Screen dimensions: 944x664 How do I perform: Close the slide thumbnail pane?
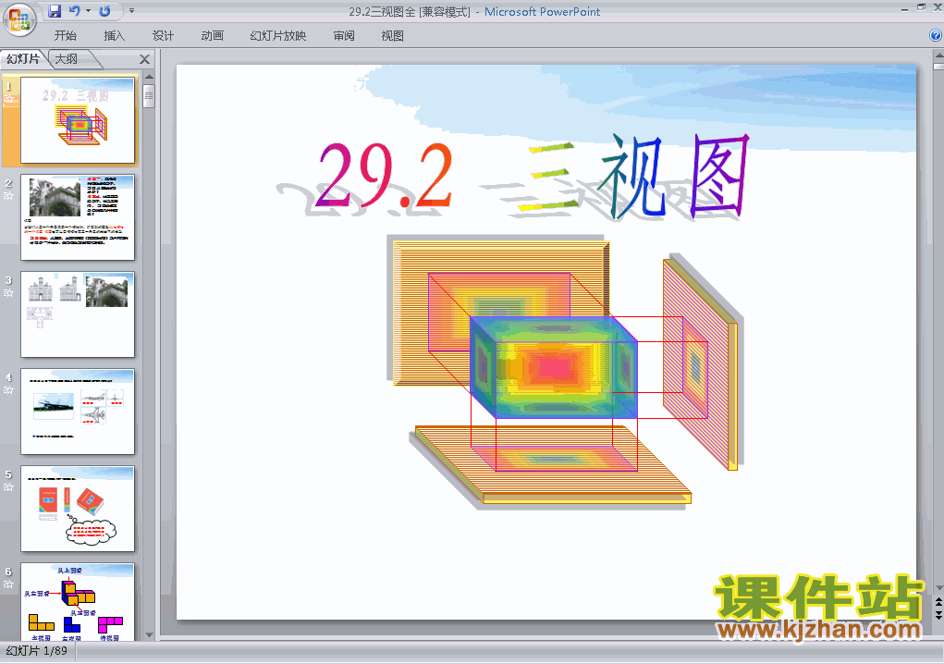[144, 59]
